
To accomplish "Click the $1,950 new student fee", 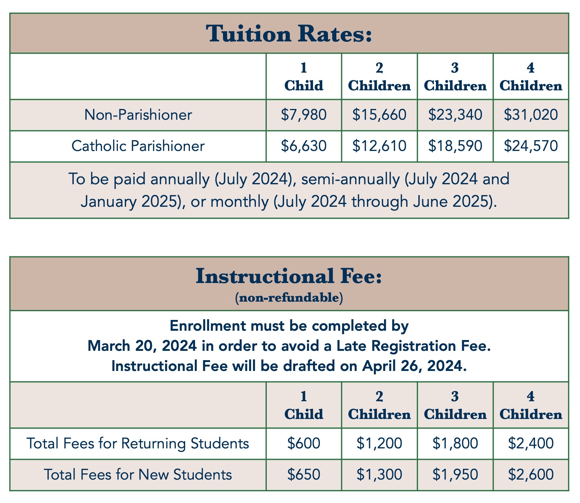I will click(455, 475).
